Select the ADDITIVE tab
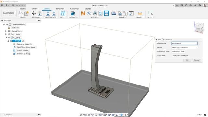 point(46,9)
